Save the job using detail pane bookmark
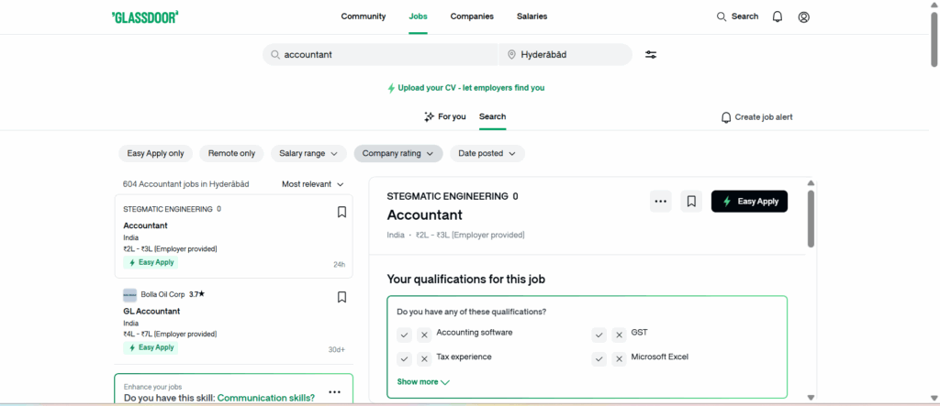The image size is (940, 406). pyautogui.click(x=691, y=202)
